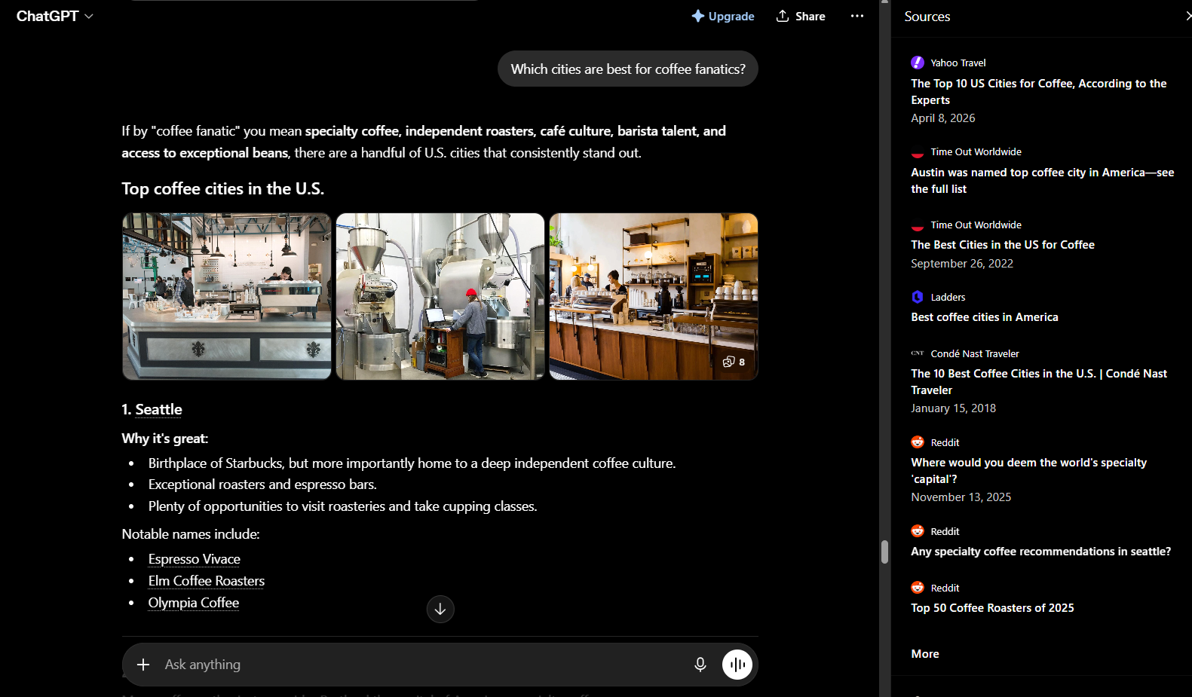The image size is (1192, 697).
Task: Open the first coffee bar thumbnail image
Action: (x=227, y=296)
